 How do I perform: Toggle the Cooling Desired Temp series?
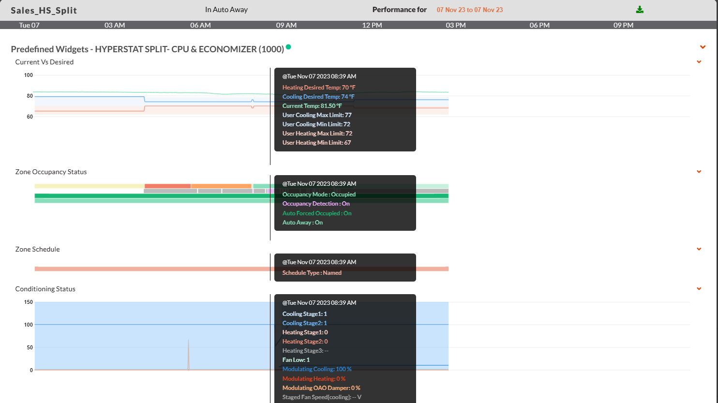click(x=318, y=96)
